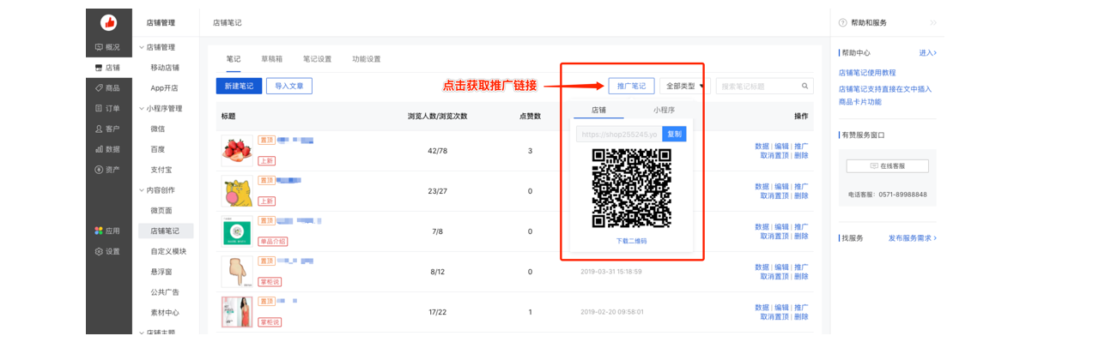Click 推广 link for the 7/8 row

(801, 226)
